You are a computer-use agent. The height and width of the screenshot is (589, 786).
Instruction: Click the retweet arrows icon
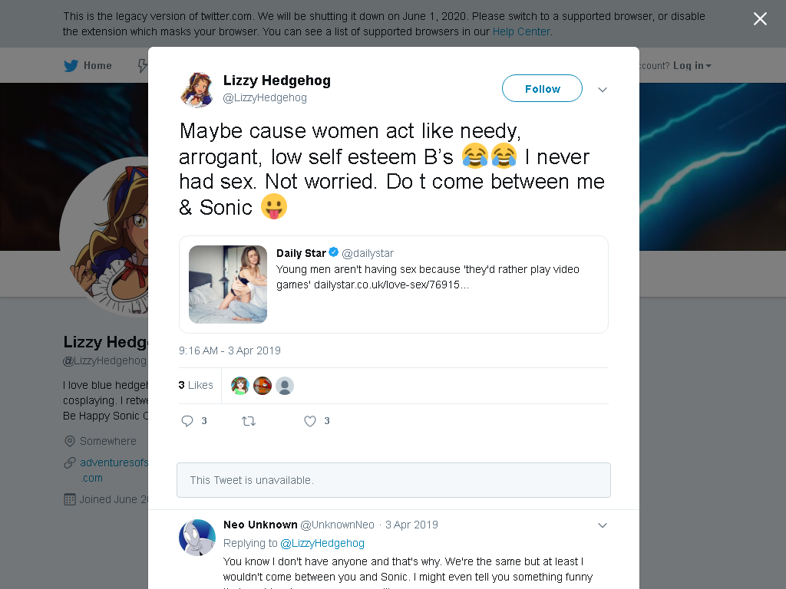pos(249,421)
